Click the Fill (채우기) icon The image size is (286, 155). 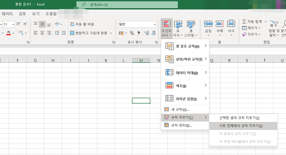click(x=244, y=28)
